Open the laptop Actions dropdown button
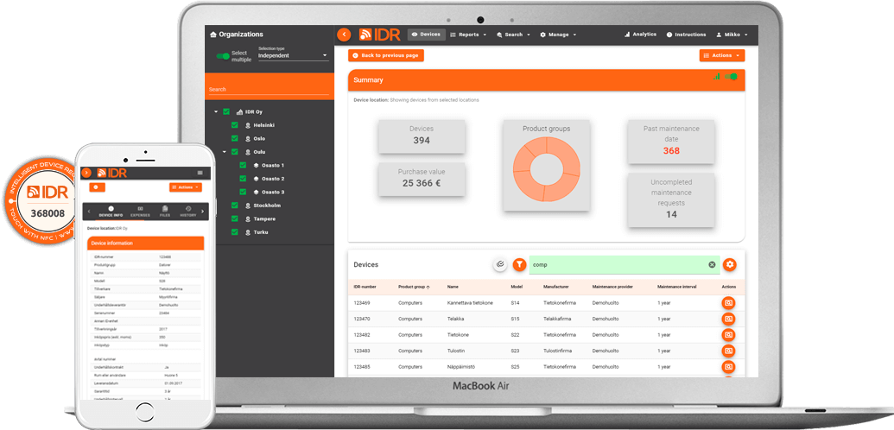Screen dimensions: 894x430 722,55
